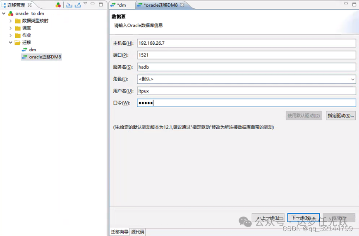Maximize the 迁移管理 panel
359x236 pixels.
pos(101,5)
